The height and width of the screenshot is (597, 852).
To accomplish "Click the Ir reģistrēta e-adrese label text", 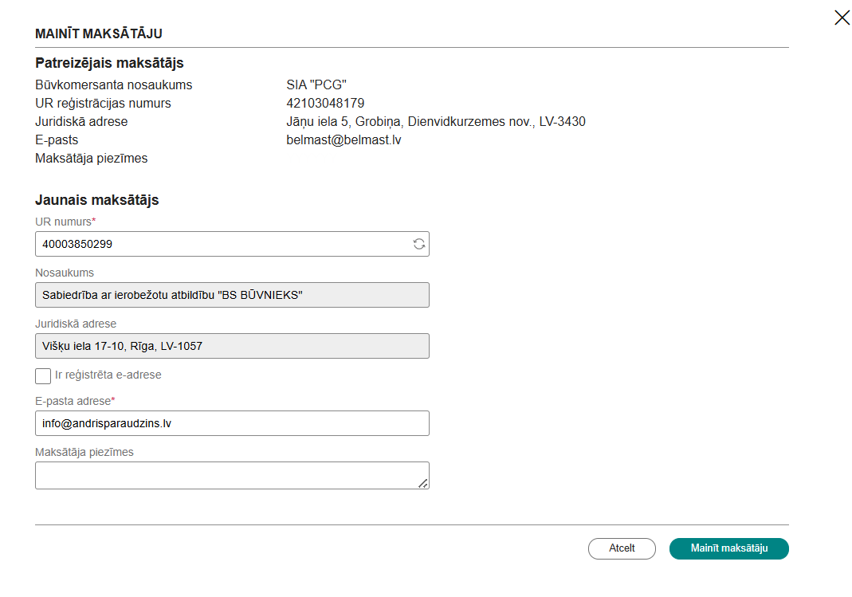I will tap(108, 375).
